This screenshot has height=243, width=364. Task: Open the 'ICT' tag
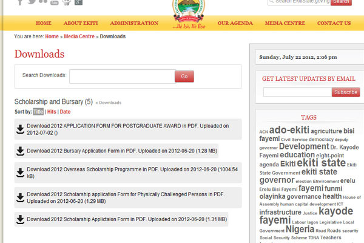(x=340, y=204)
